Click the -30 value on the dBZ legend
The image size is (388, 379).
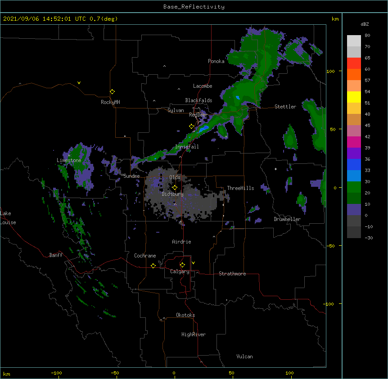point(369,238)
